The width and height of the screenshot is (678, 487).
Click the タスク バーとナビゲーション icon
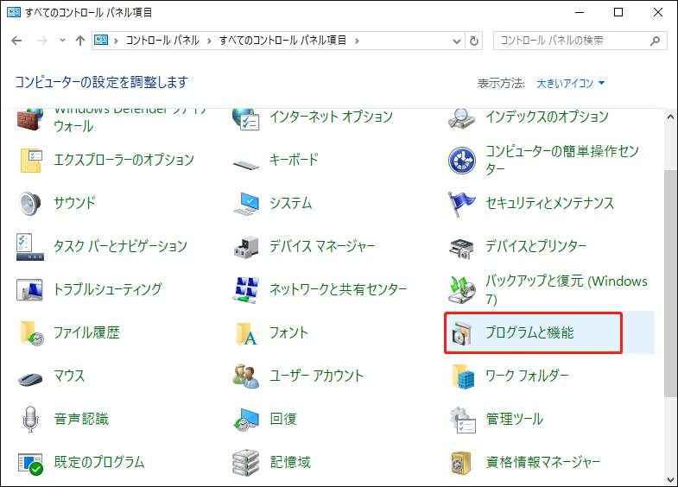click(x=30, y=247)
